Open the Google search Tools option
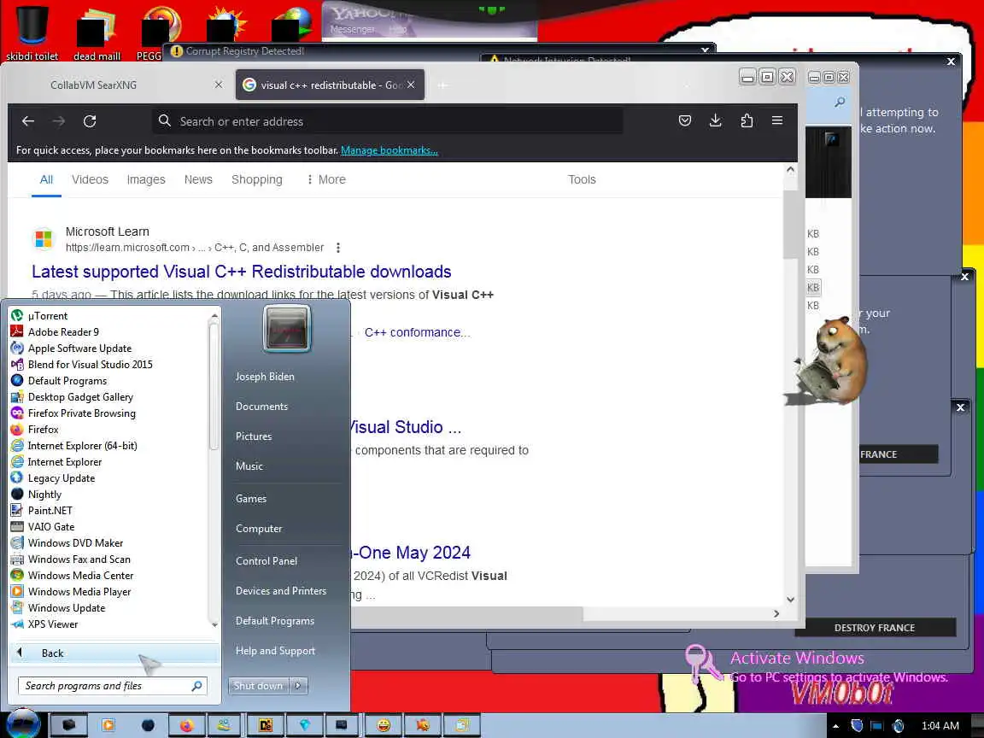This screenshot has width=984, height=738. point(582,180)
